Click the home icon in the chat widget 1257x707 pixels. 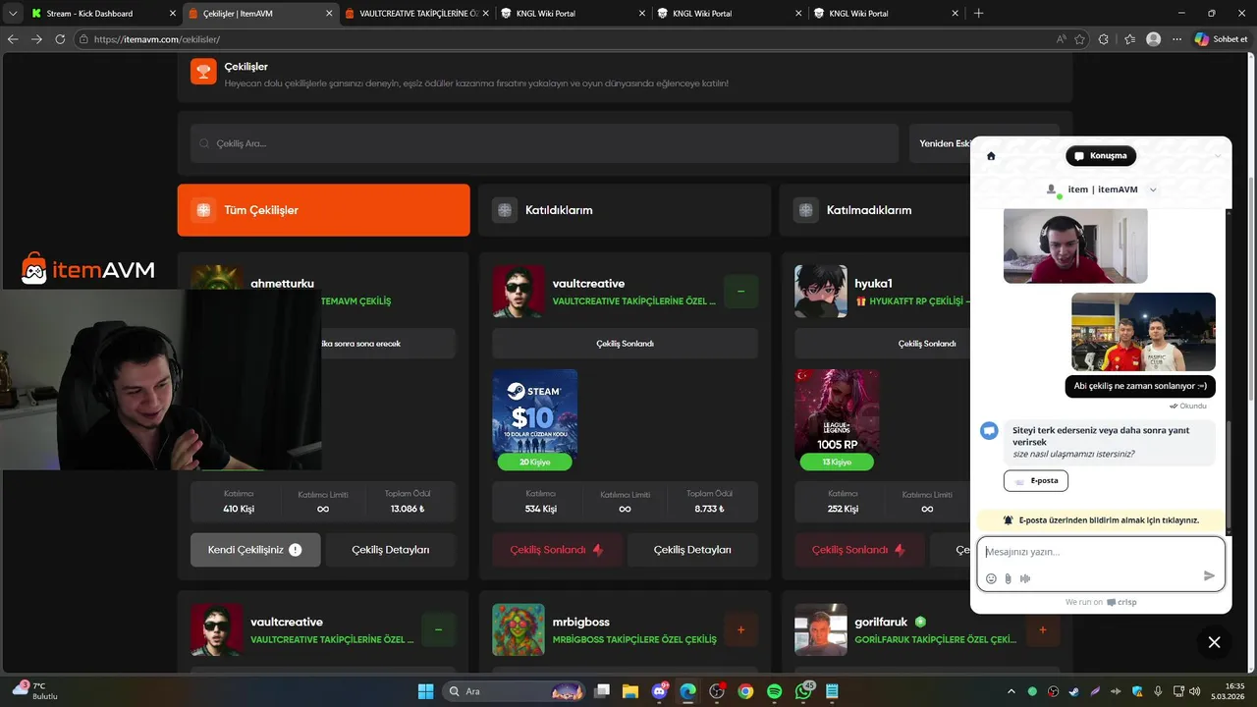(991, 156)
